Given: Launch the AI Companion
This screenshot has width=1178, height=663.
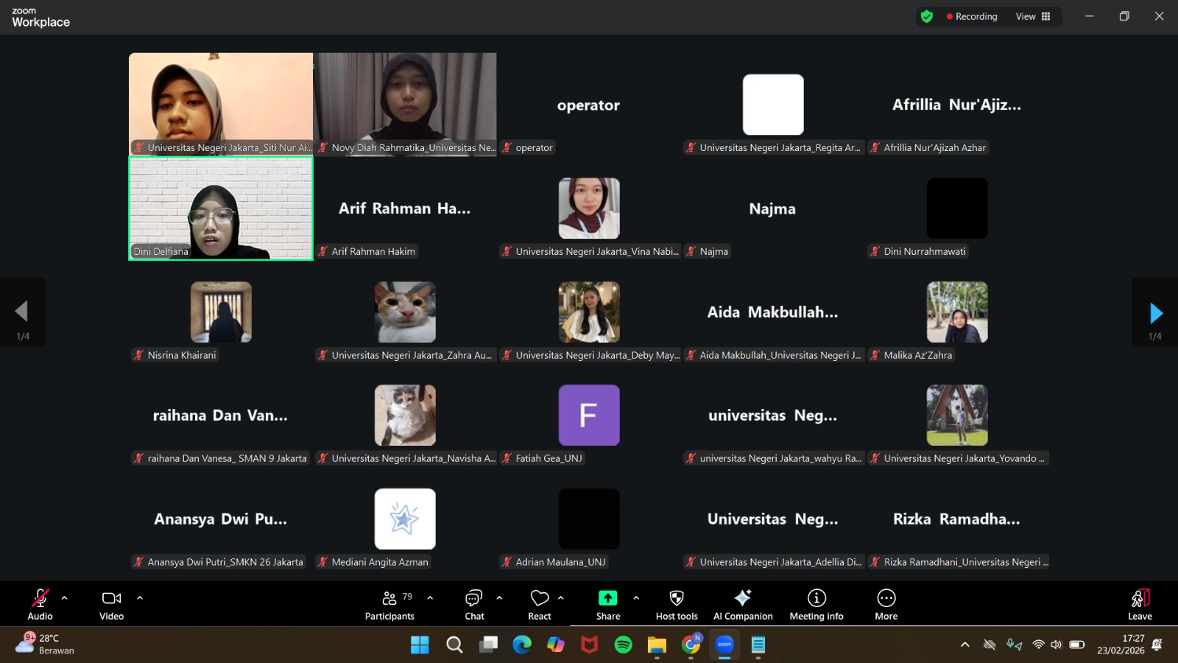Looking at the screenshot, I should [743, 604].
